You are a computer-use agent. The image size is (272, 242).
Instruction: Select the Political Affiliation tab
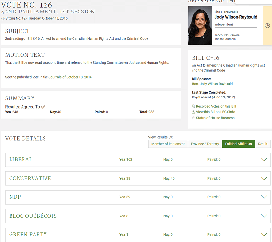[238, 144]
